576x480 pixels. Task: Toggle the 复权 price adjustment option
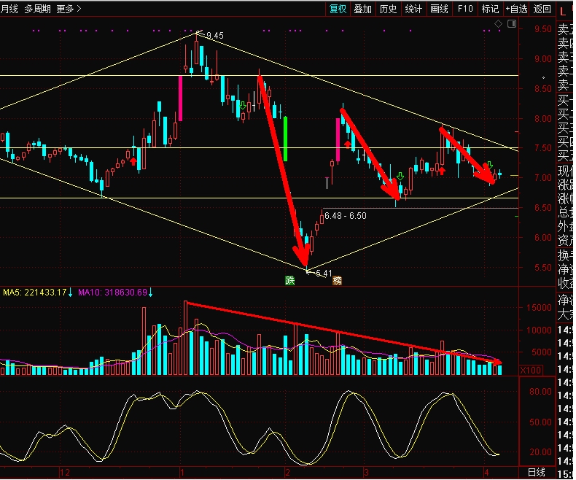point(338,9)
